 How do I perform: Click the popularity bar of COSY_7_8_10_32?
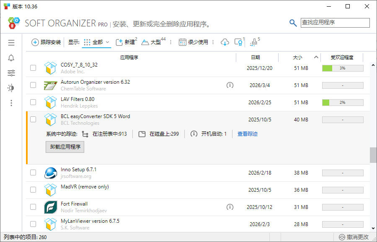pyautogui.click(x=342, y=68)
